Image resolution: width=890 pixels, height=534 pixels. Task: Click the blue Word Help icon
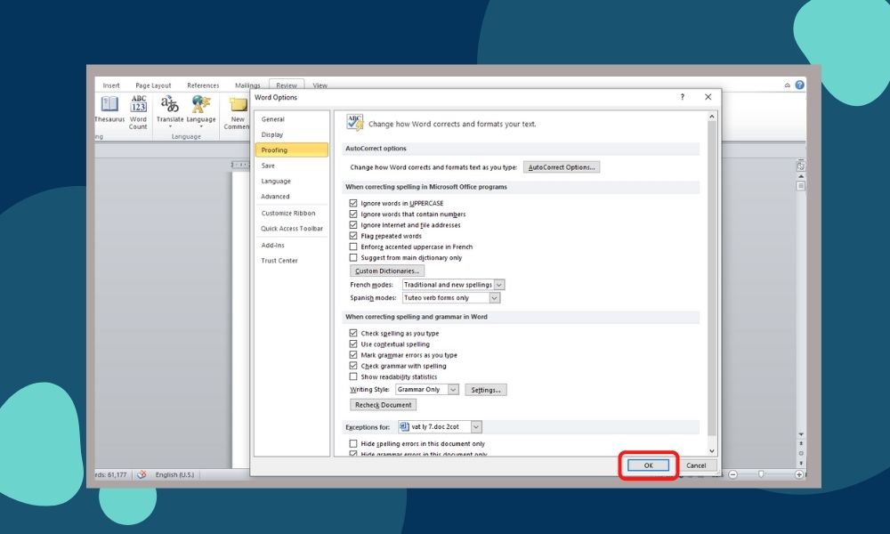point(799,85)
